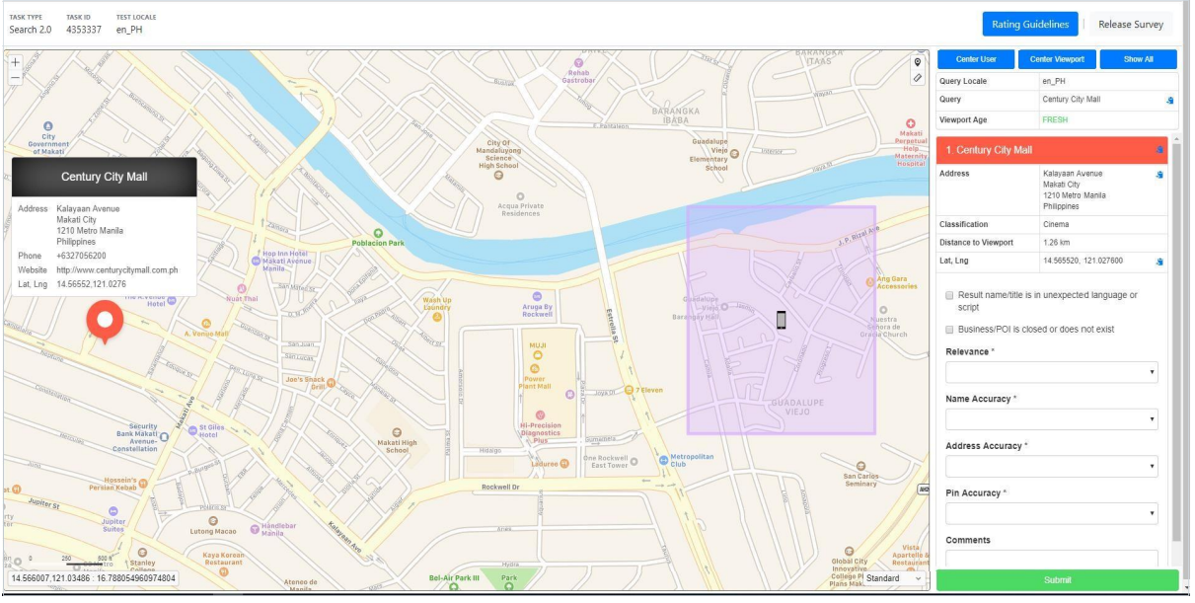This screenshot has height=603, width=1195.
Task: Copy the Query value icon
Action: [1170, 101]
